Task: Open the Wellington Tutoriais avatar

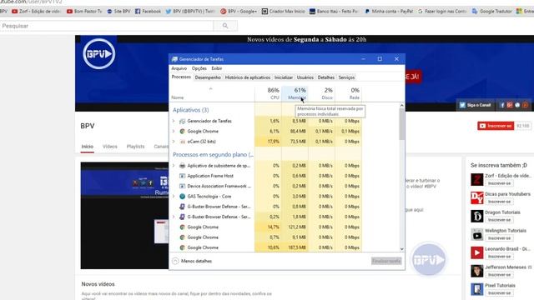Action: 476,234
